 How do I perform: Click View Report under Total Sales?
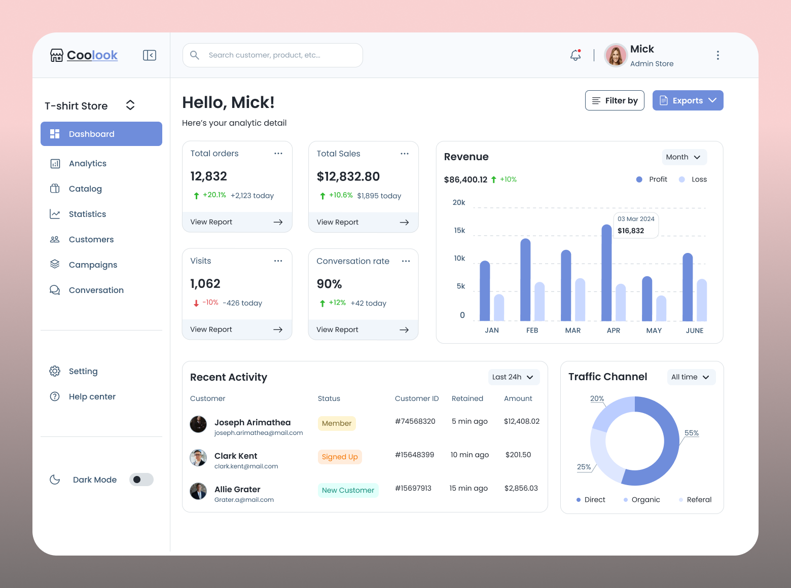click(x=337, y=222)
